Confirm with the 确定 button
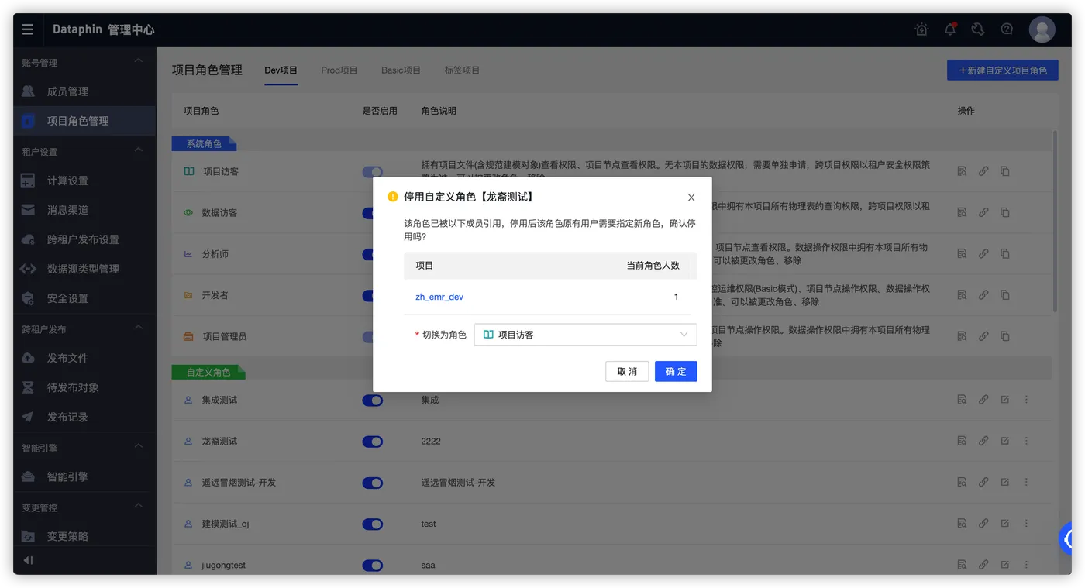1085x588 pixels. pyautogui.click(x=676, y=372)
